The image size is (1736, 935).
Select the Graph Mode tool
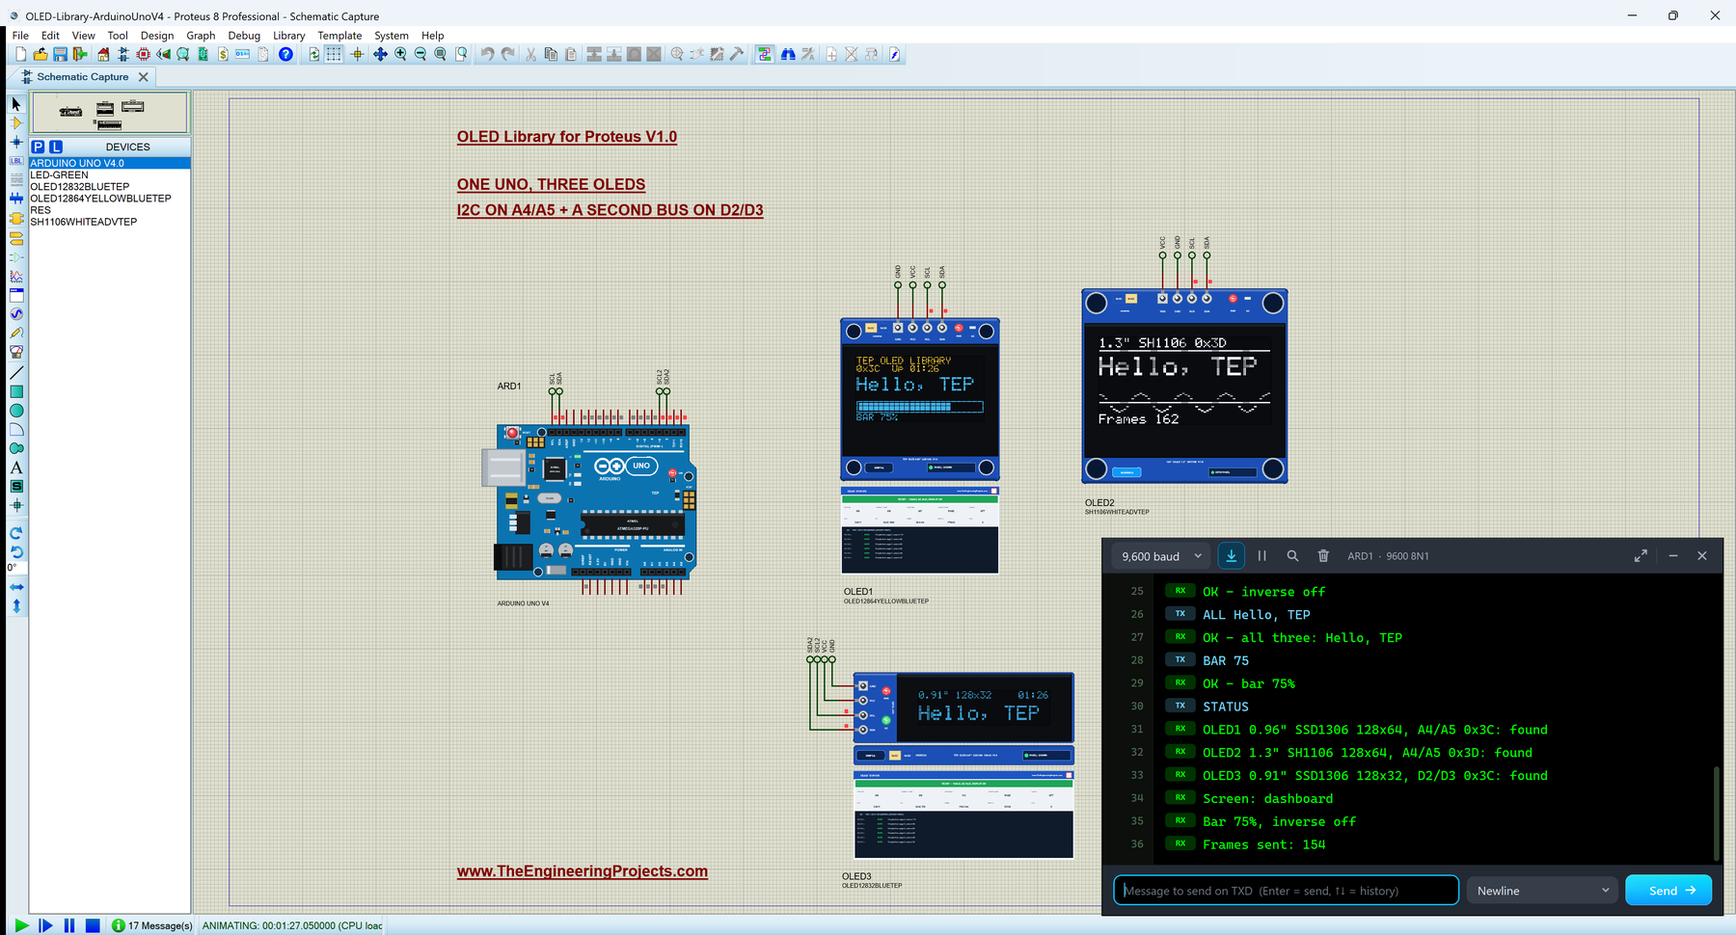coord(16,277)
